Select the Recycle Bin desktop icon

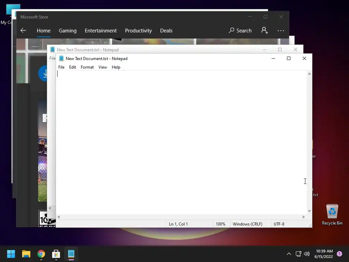tap(332, 214)
